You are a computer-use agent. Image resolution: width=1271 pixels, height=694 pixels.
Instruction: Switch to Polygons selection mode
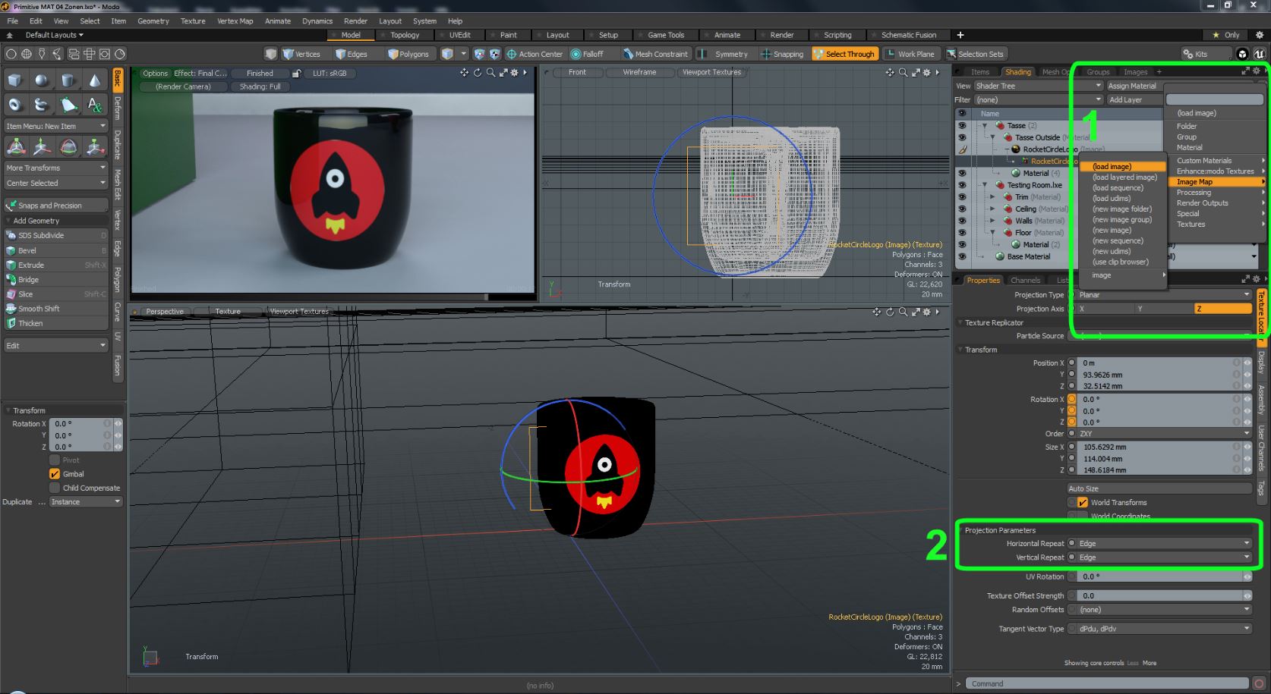[408, 54]
